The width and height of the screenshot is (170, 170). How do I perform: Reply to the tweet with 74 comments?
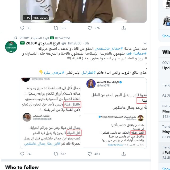(22, 154)
